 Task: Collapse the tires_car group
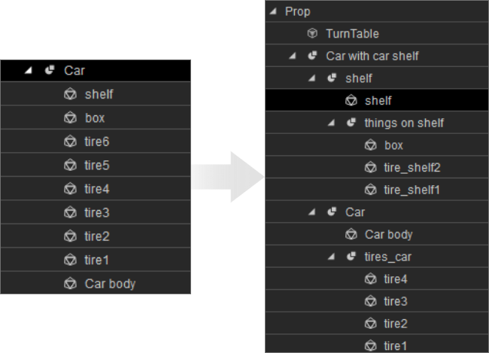331,257
